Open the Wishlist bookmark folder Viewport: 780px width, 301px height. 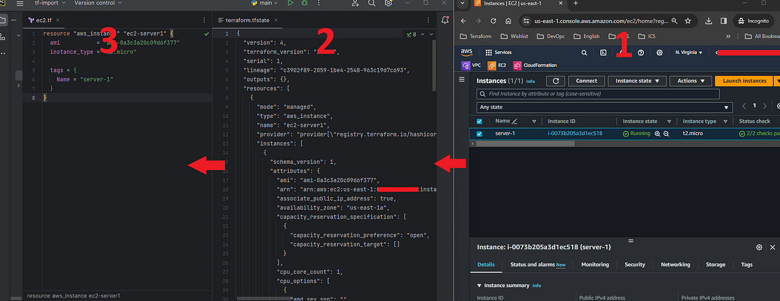(x=515, y=36)
